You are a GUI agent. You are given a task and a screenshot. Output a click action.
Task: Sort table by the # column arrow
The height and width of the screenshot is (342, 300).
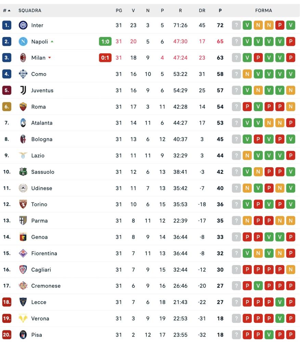point(7,11)
